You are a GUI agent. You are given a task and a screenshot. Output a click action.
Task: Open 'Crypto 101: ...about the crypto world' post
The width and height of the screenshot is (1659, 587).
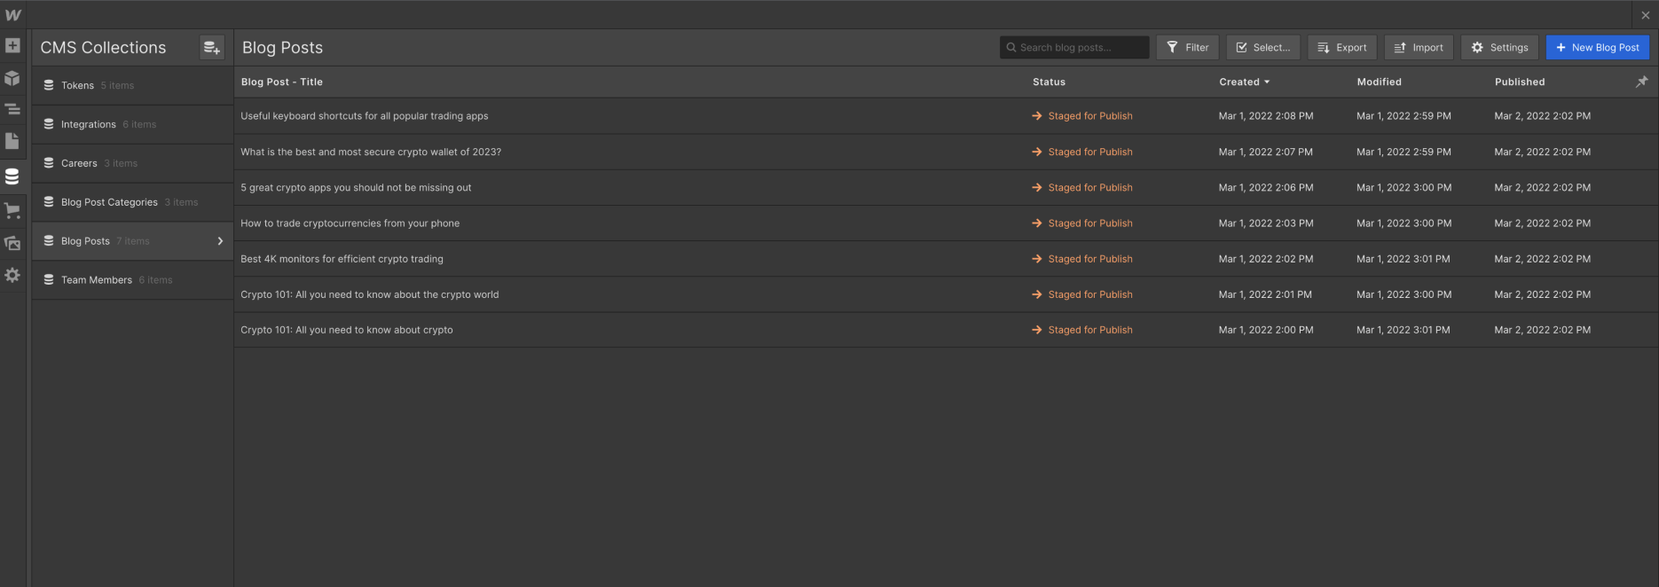[x=370, y=294]
